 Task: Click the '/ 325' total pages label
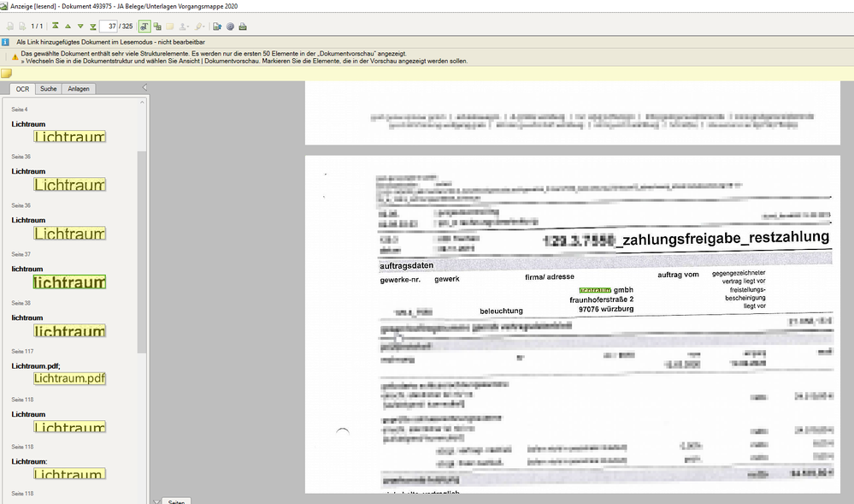click(126, 27)
